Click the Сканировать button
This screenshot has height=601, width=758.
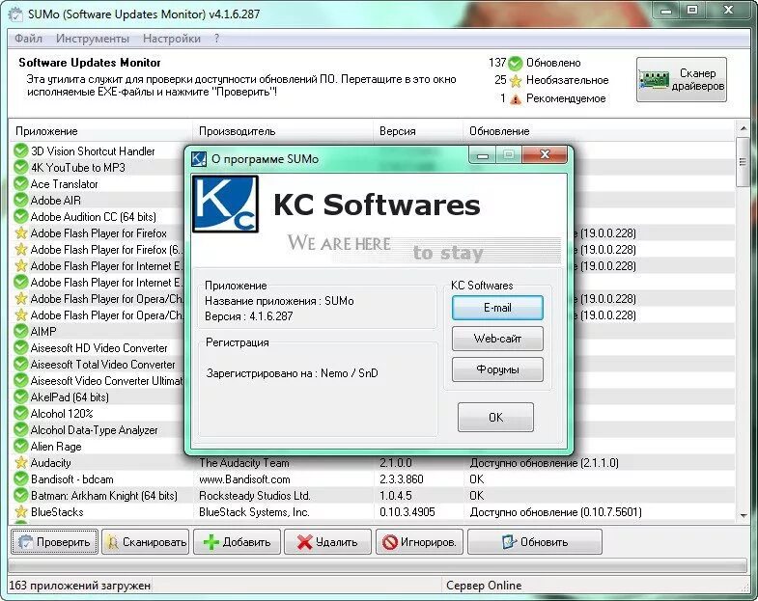pyautogui.click(x=146, y=542)
